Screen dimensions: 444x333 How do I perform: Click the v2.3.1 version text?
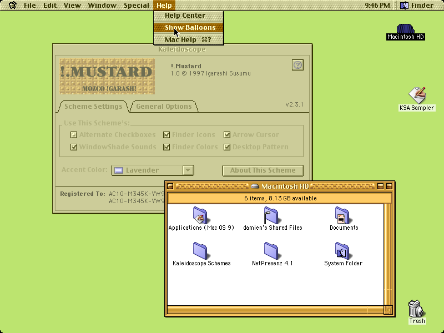click(x=294, y=104)
